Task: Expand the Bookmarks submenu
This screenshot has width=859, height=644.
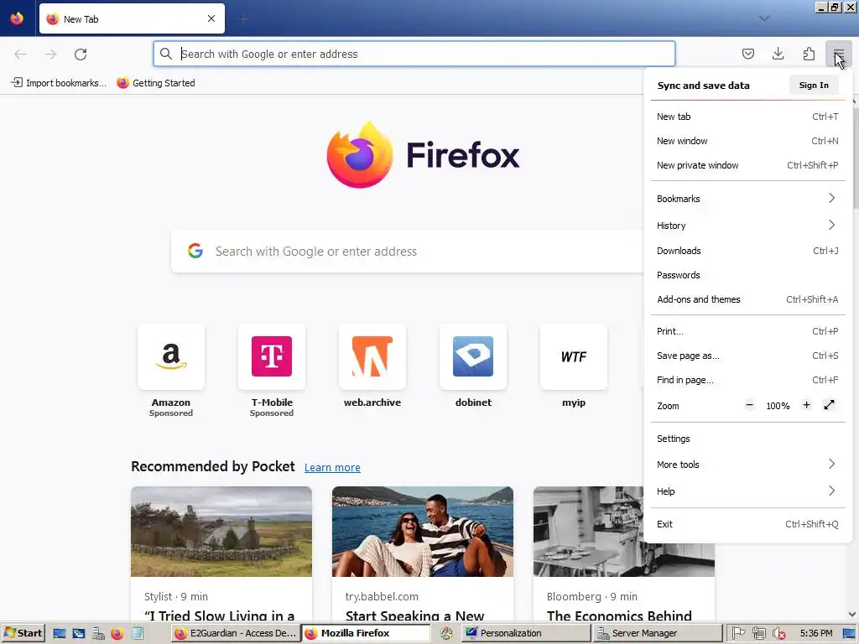Action: tap(747, 198)
